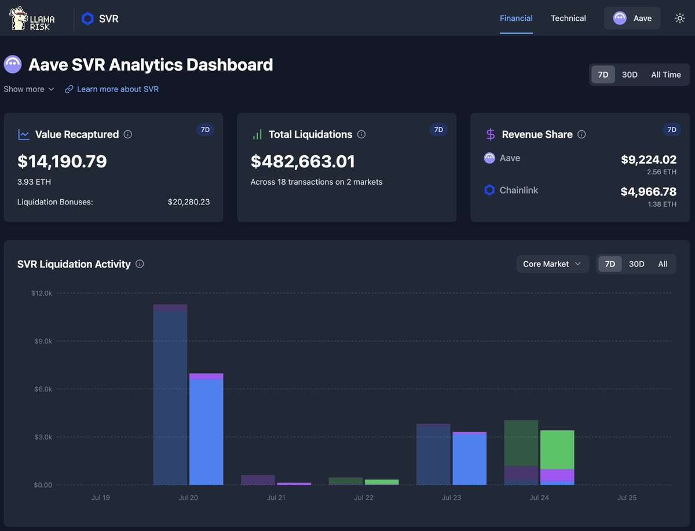This screenshot has height=531, width=695.
Task: Click the Core Market dropdown chevron
Action: click(577, 264)
